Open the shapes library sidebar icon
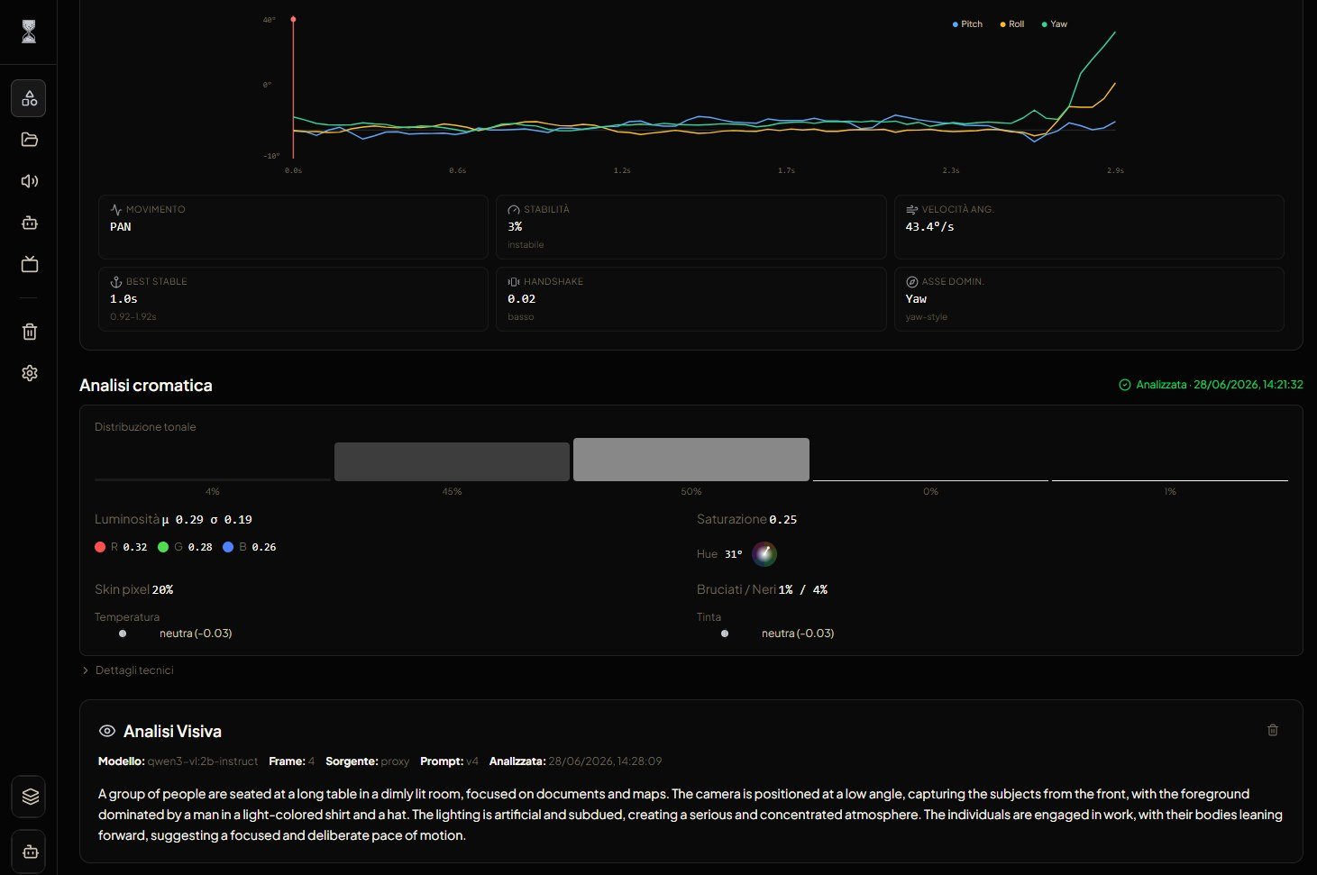This screenshot has height=875, width=1317. 29,98
